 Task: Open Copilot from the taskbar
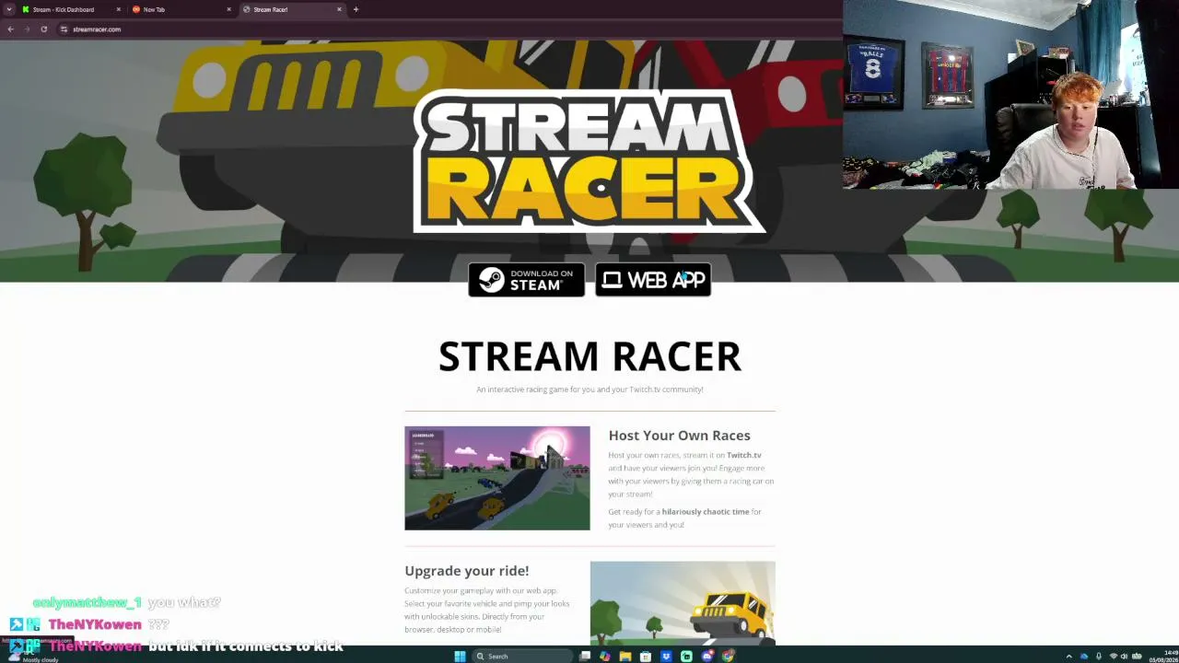(605, 656)
